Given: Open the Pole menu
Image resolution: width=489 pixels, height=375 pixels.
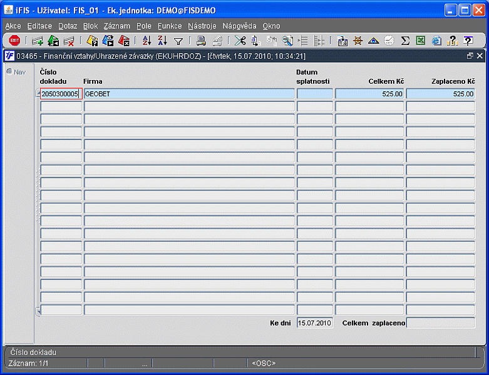Looking at the screenshot, I should pos(144,26).
